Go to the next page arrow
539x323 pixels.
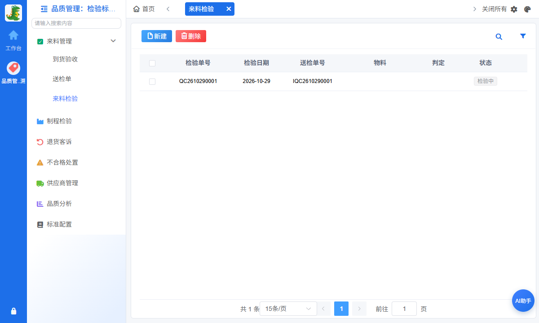pos(359,309)
